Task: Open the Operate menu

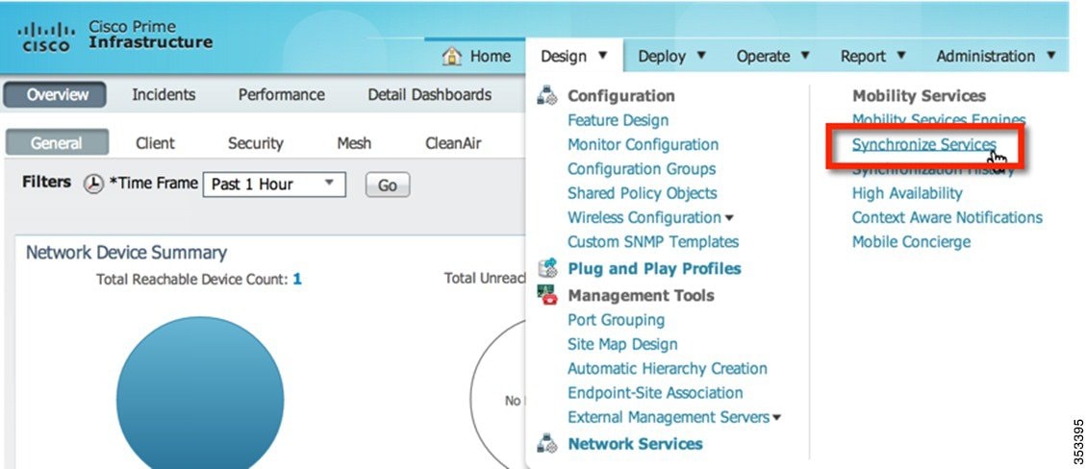Action: [773, 56]
